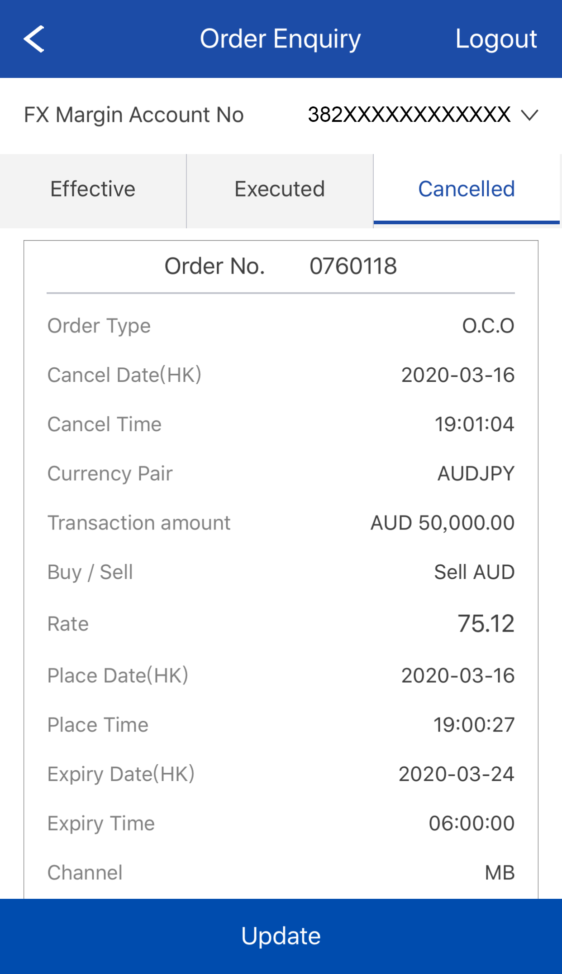This screenshot has height=974, width=562.
Task: Click the 75.12 rate value
Action: point(486,624)
